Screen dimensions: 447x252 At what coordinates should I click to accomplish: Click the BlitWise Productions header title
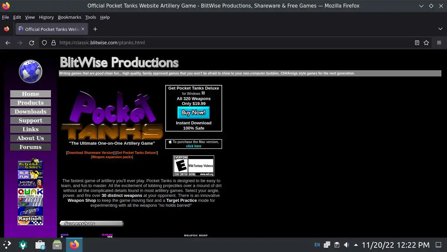pyautogui.click(x=119, y=62)
